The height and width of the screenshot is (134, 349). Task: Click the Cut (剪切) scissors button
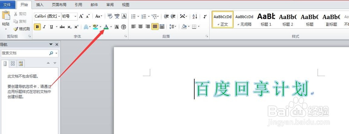pos(20,14)
